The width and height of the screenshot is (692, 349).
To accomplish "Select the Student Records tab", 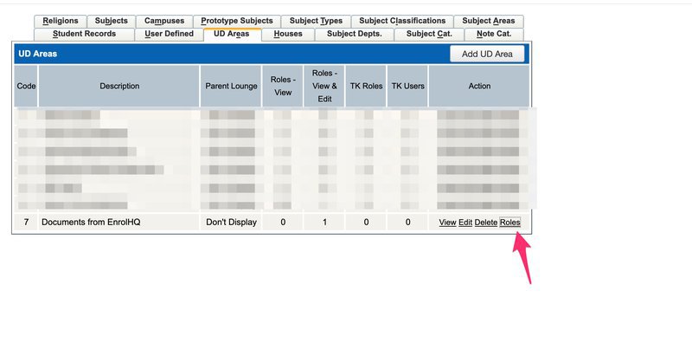I will 84,34.
